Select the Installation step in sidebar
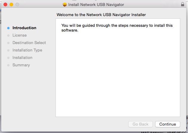This screenshot has height=133, width=188. pos(22,58)
